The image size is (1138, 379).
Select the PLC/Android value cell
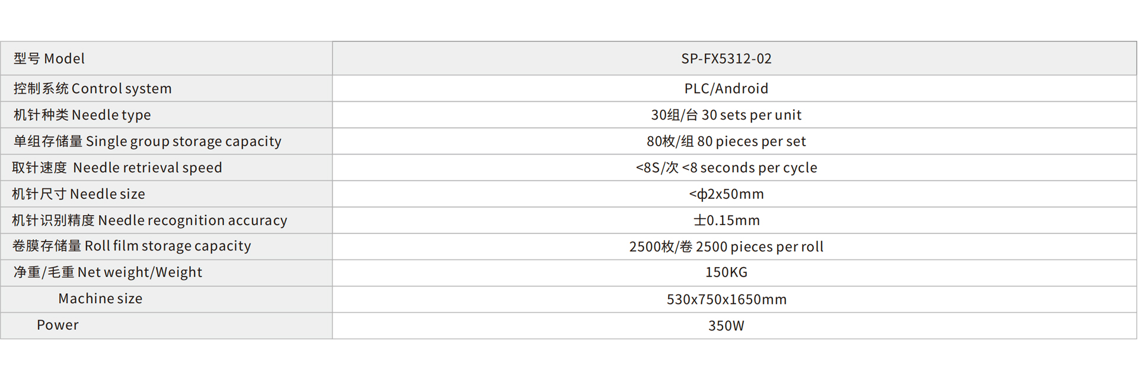(726, 89)
